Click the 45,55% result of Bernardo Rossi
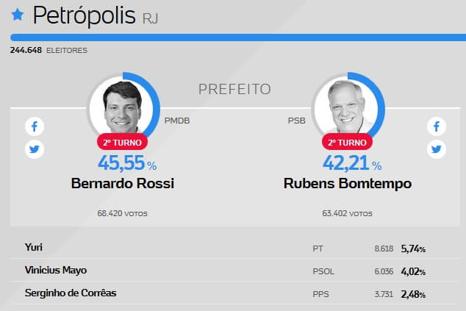466x311 pixels. pyautogui.click(x=127, y=163)
